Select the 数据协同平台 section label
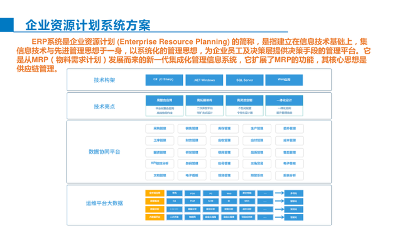The height and width of the screenshot is (226, 402). click(x=104, y=152)
